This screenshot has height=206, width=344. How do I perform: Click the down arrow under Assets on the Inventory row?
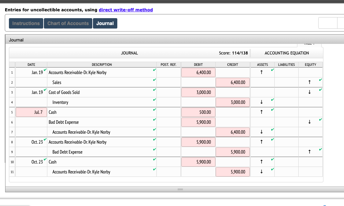click(262, 102)
